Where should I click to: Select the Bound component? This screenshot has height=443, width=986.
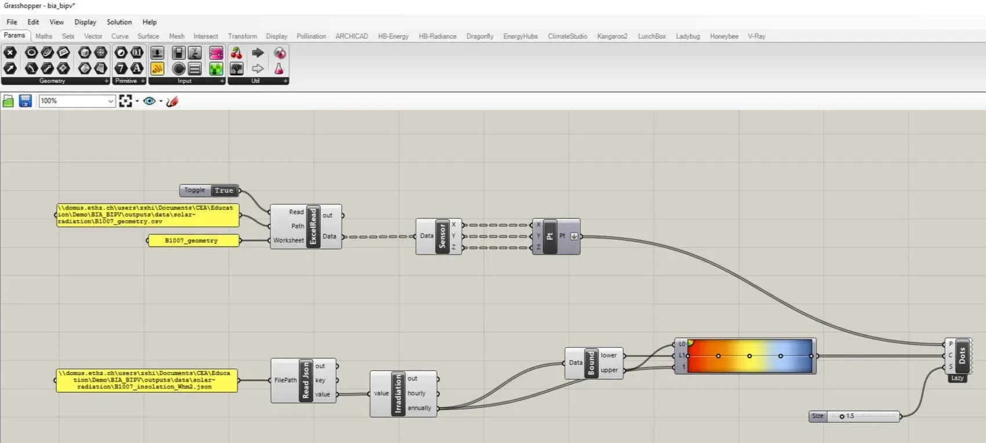[591, 363]
